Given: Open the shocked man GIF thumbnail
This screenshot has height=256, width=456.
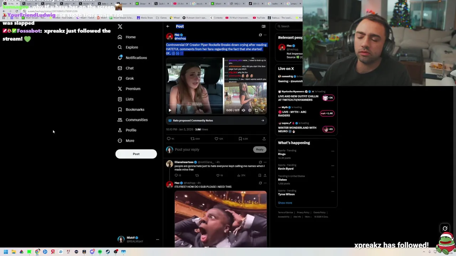Looking at the screenshot, I should point(221,219).
